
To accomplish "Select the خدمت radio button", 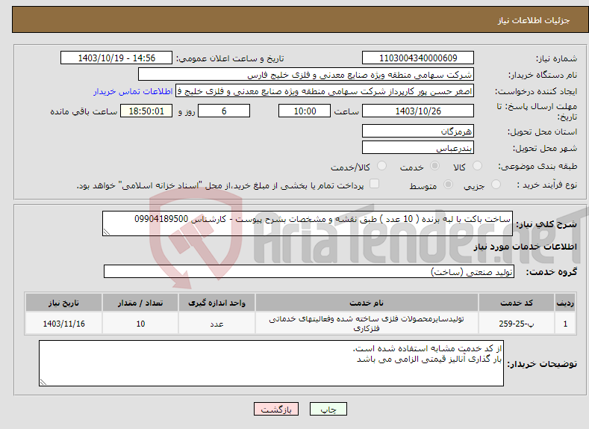I will pyautogui.click(x=434, y=166).
